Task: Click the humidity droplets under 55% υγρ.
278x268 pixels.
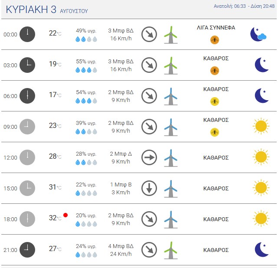Action: click(x=86, y=70)
